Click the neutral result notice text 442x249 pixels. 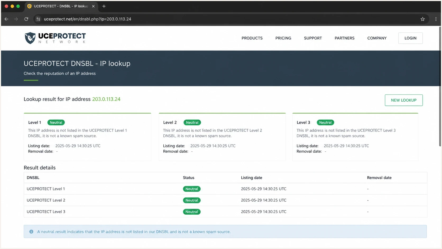[134, 232]
